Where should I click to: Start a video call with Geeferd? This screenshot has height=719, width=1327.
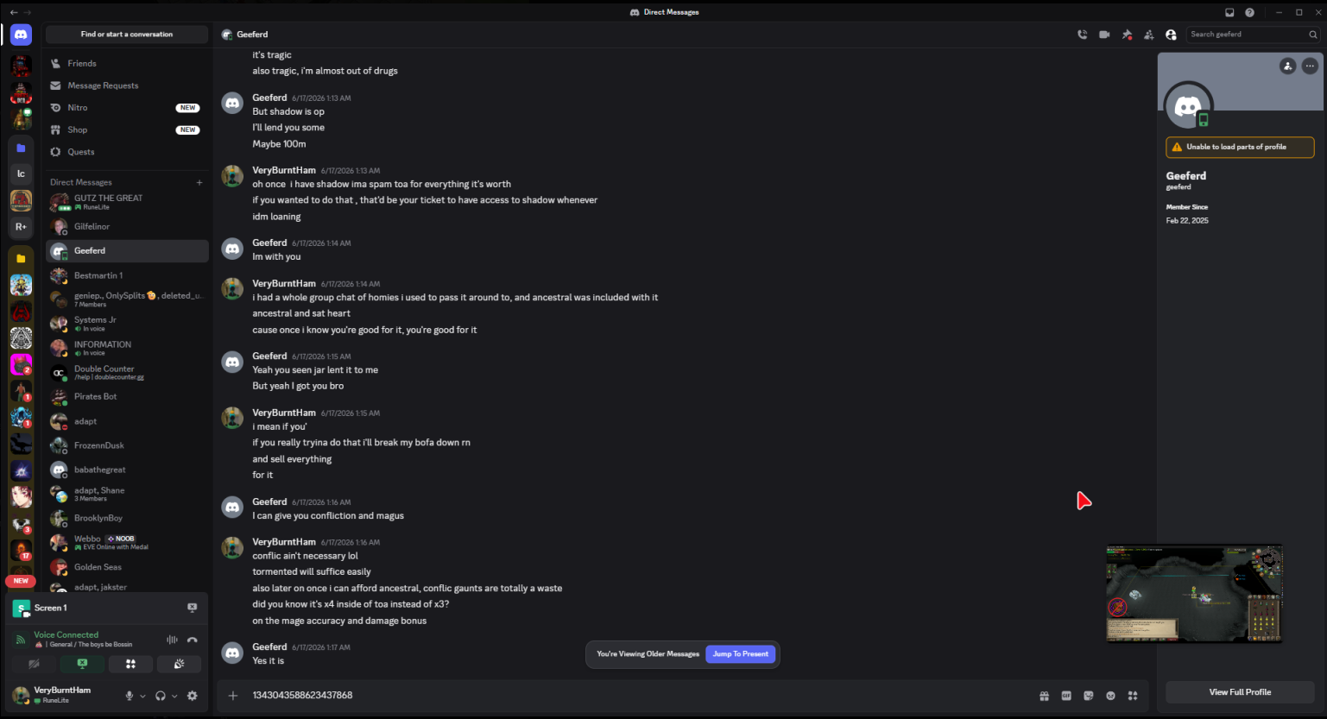pos(1104,35)
